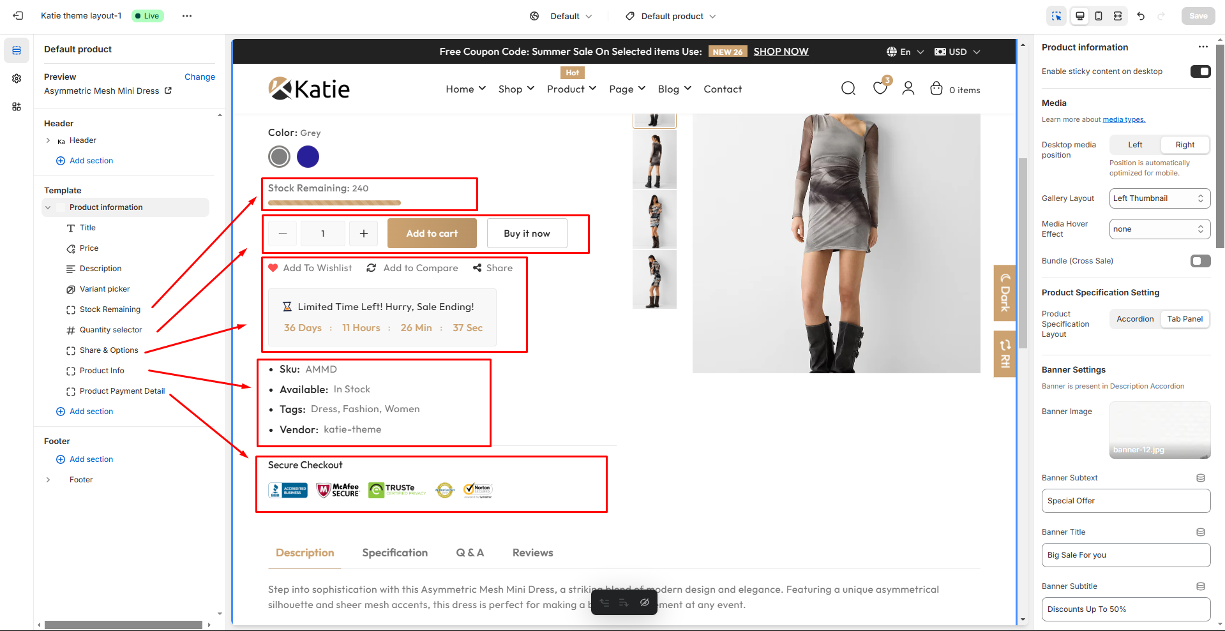Screen dimensions: 1225x631
Task: Toggle Dark mode on the preview
Action: (x=1004, y=293)
